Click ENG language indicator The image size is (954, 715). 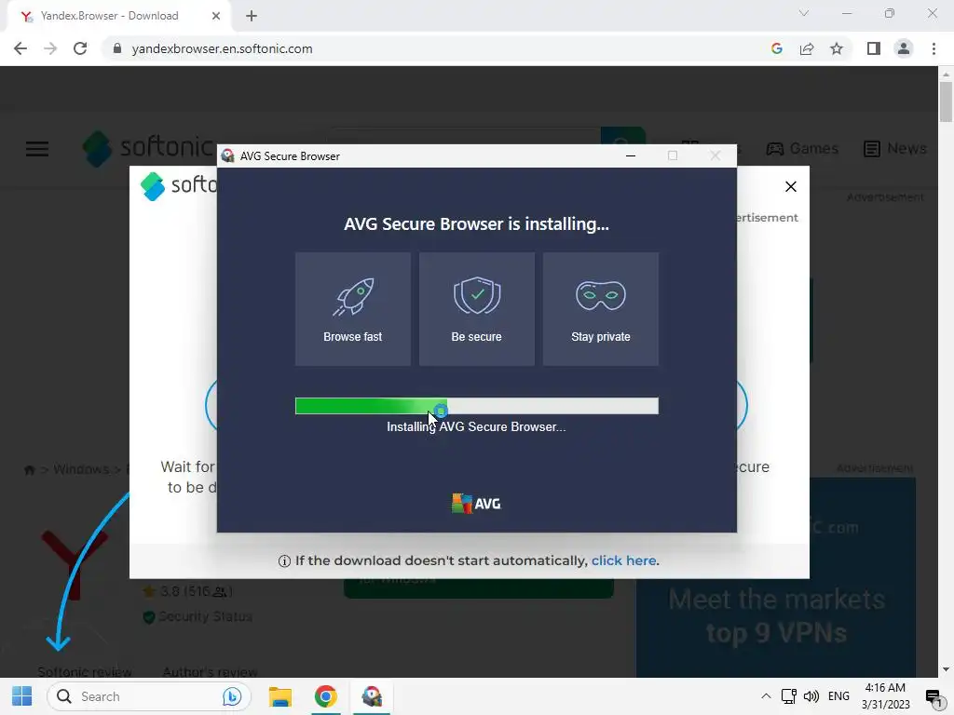coord(838,696)
